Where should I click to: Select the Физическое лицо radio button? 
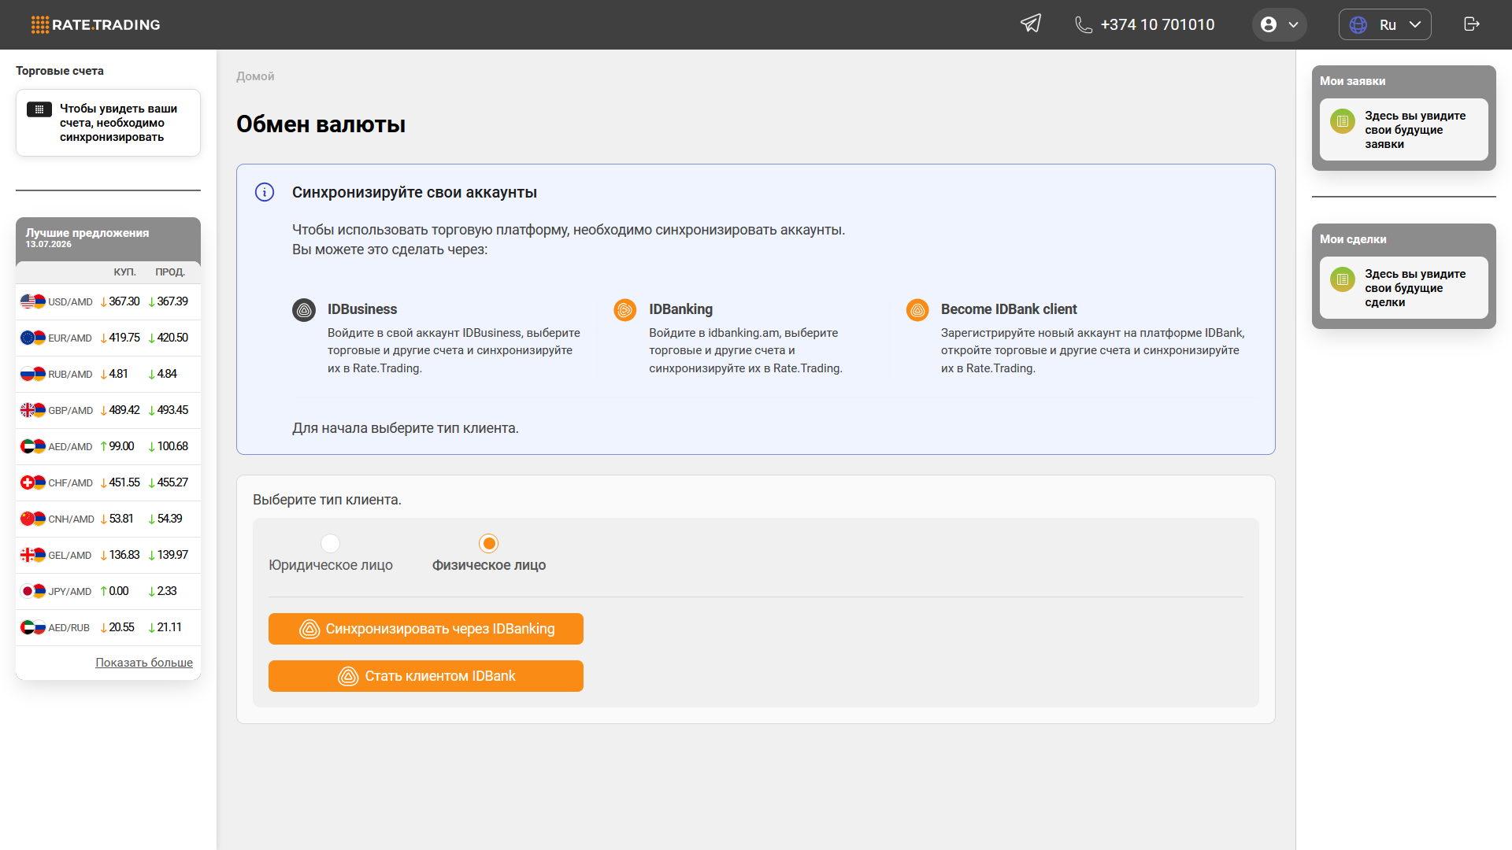coord(489,543)
